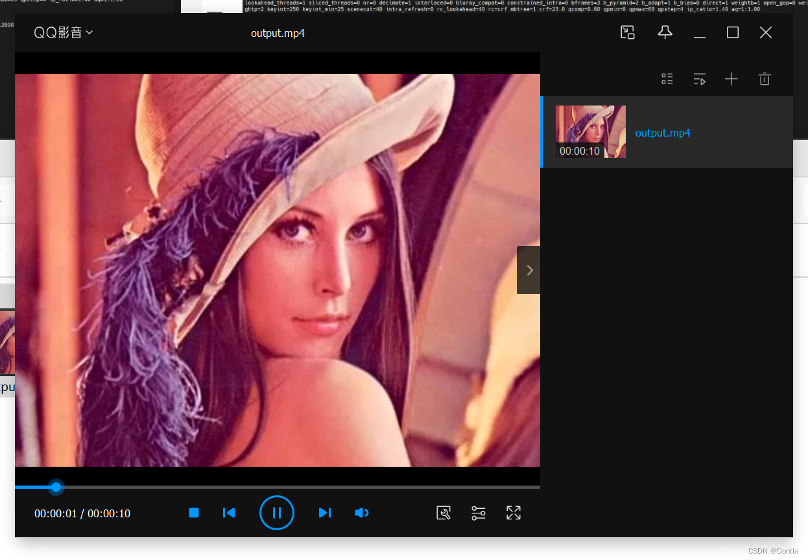Click the 00:00:10 duration badge on thumbnail
This screenshot has height=560, width=808.
[580, 151]
